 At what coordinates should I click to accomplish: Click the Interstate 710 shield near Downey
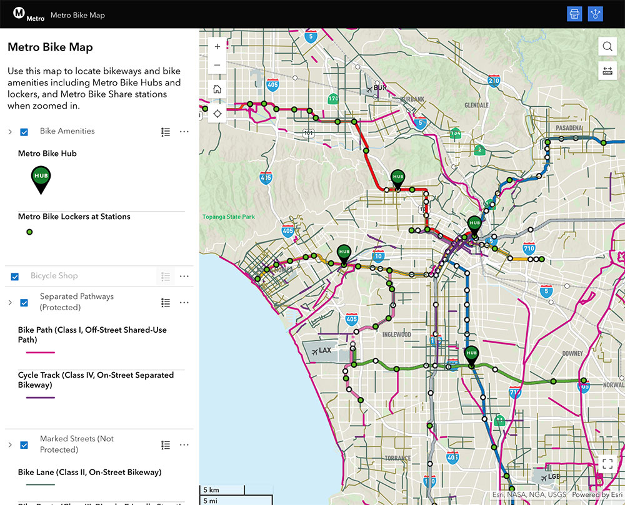[x=514, y=393]
